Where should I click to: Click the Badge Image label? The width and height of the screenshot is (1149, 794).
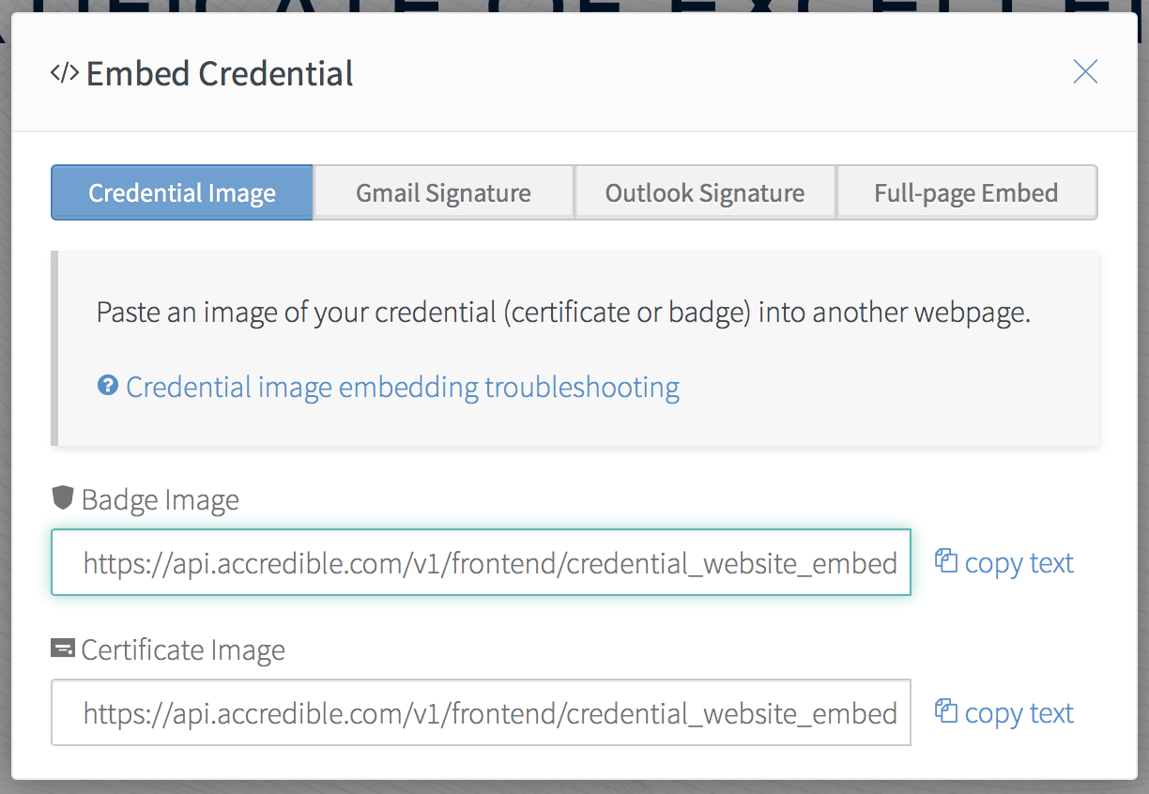[x=161, y=500]
